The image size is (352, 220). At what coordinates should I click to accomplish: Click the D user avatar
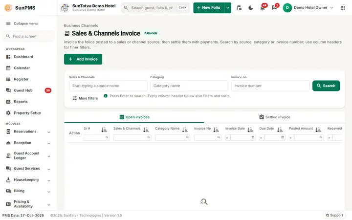tap(287, 8)
